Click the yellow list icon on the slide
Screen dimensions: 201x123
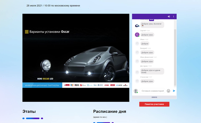click(27, 32)
